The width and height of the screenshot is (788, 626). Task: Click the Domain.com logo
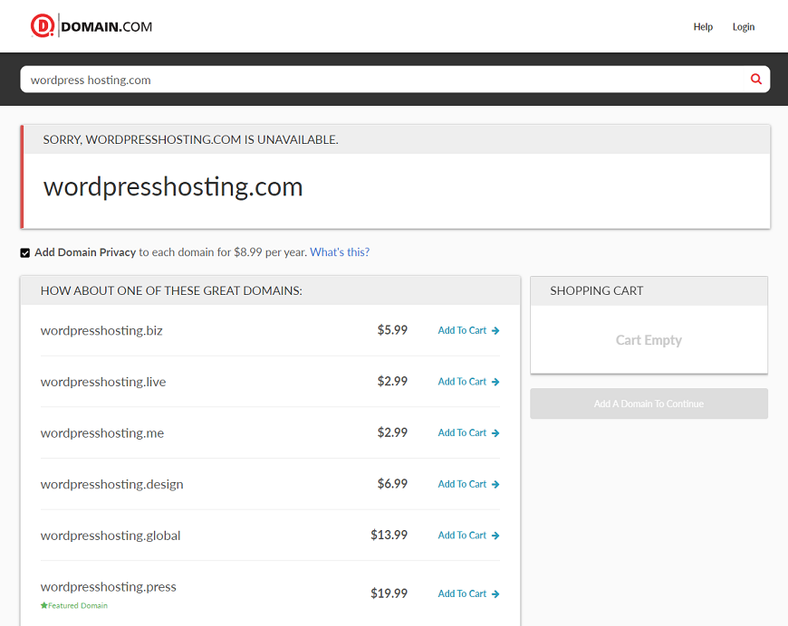91,26
